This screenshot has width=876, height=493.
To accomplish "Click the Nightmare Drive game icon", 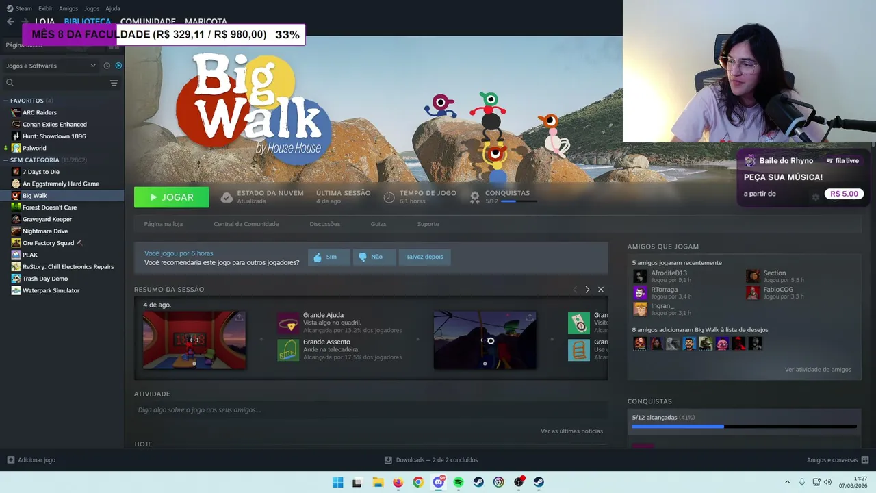I will [16, 231].
